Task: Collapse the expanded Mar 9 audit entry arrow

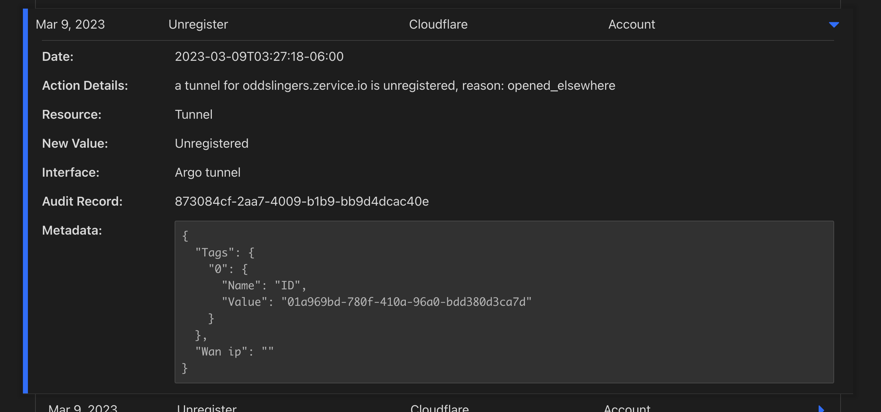Action: (x=834, y=25)
